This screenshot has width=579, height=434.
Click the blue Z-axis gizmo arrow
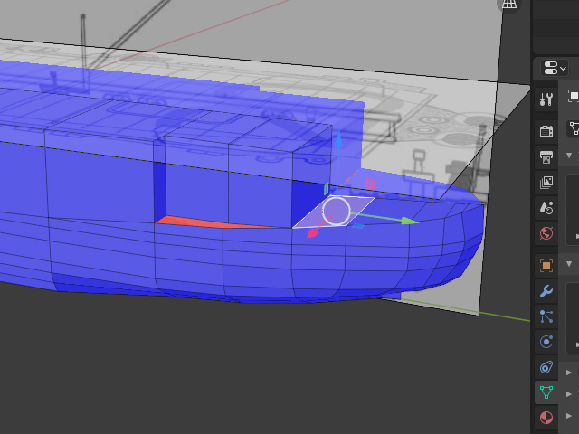[338, 140]
